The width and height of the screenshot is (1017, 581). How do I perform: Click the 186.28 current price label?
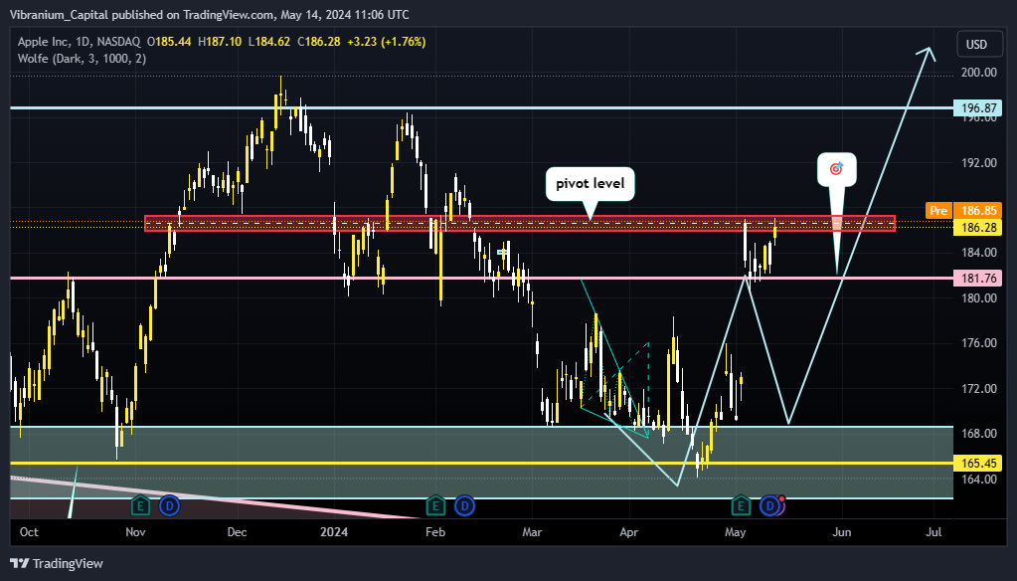[x=978, y=227]
